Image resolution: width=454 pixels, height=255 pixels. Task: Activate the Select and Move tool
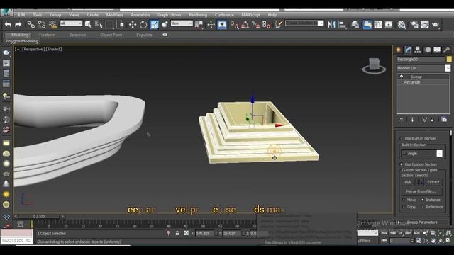[x=133, y=25]
